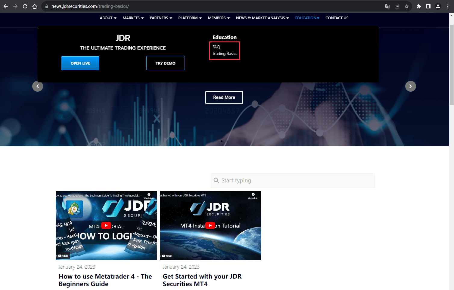Show next slide with right arrow

(x=411, y=86)
